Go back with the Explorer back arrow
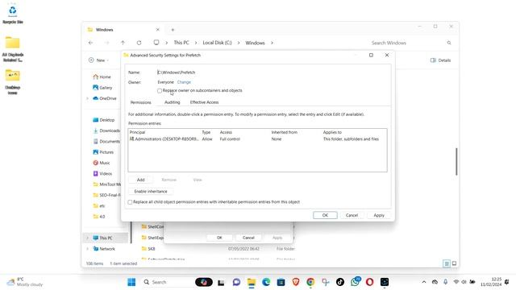 click(91, 43)
